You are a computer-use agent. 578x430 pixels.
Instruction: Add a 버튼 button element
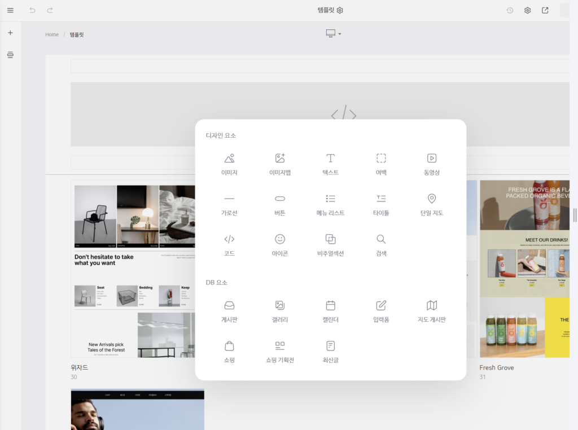tap(280, 205)
